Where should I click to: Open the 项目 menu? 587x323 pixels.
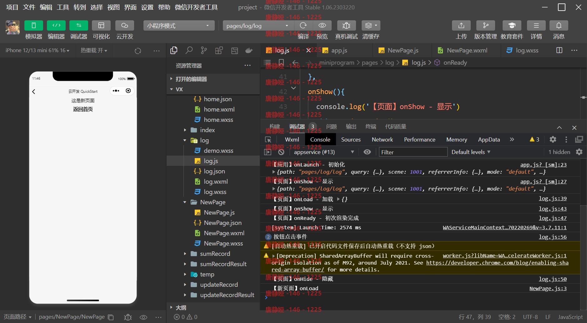12,7
